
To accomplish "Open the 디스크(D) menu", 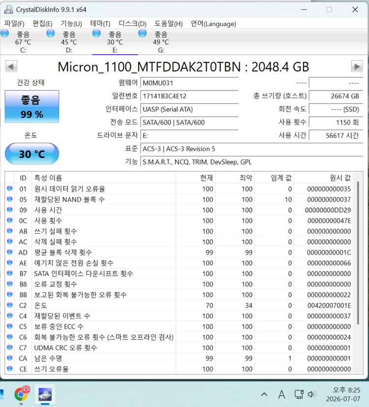I will pos(132,24).
